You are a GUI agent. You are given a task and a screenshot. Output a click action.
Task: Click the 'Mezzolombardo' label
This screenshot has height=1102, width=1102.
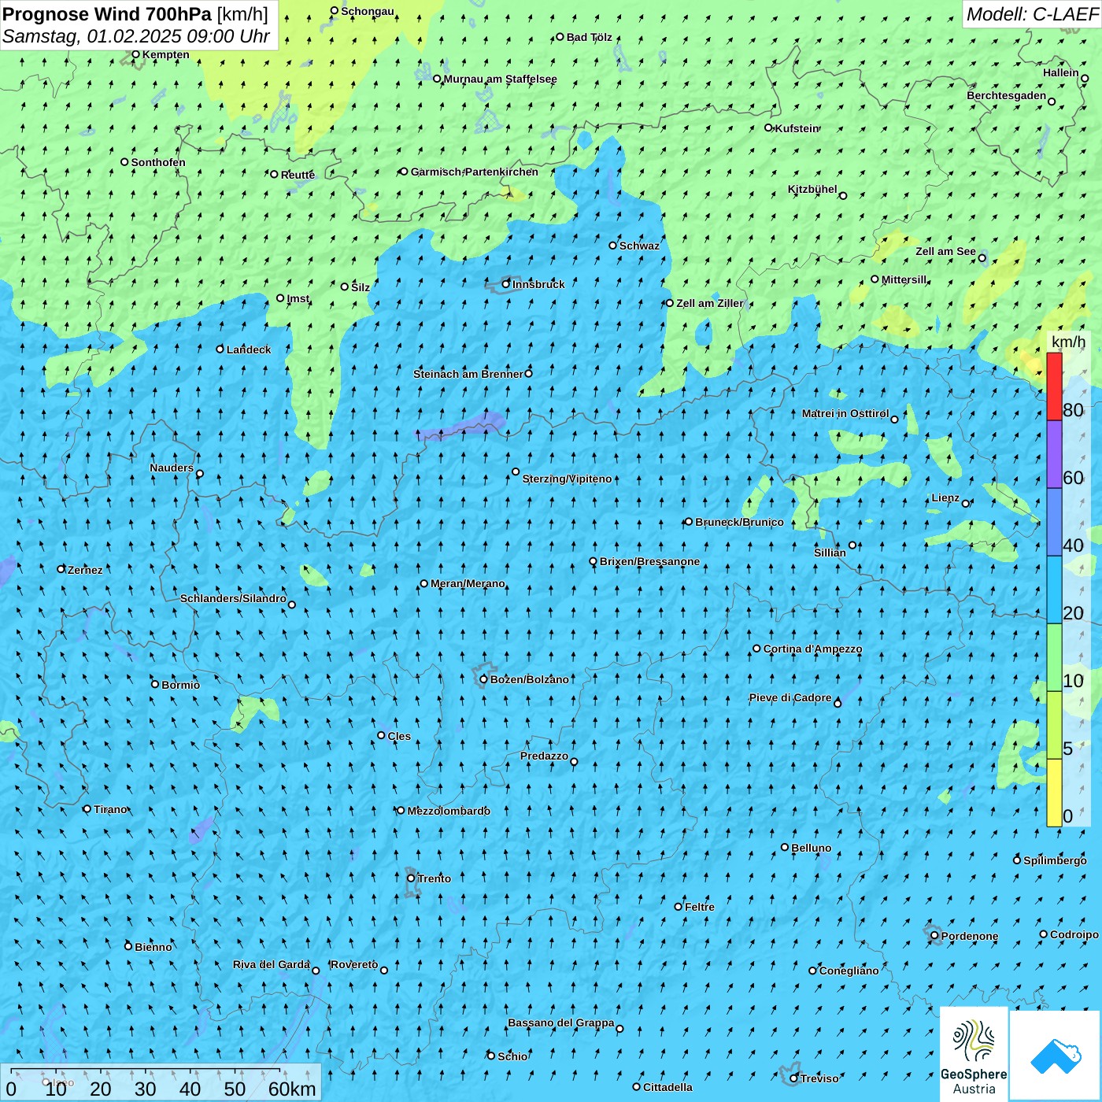coord(449,811)
